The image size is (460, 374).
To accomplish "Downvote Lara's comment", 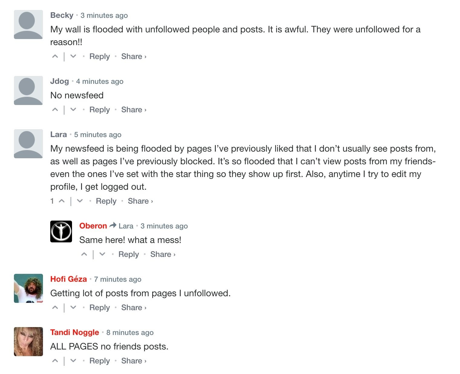I will pyautogui.click(x=80, y=201).
